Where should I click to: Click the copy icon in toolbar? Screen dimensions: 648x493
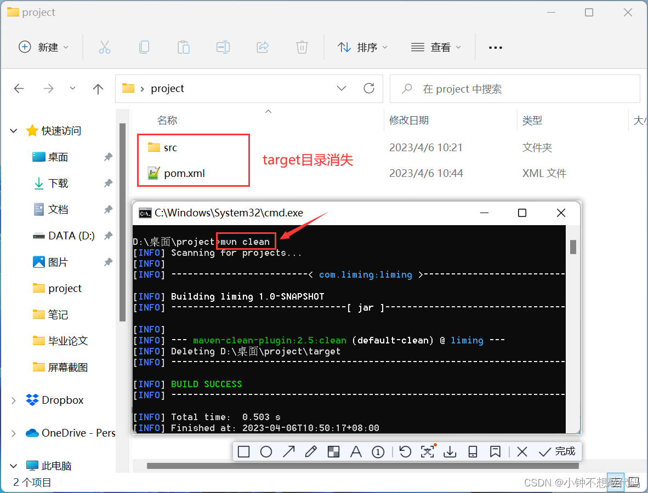point(144,47)
